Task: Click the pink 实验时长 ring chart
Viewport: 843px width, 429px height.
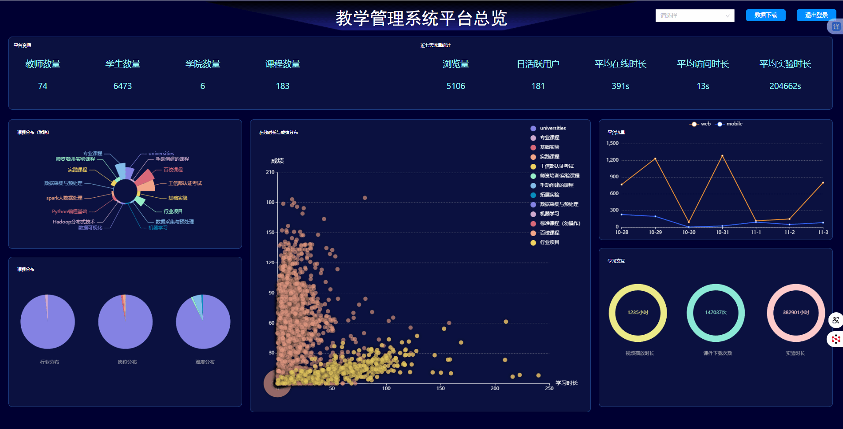Action: [x=796, y=313]
